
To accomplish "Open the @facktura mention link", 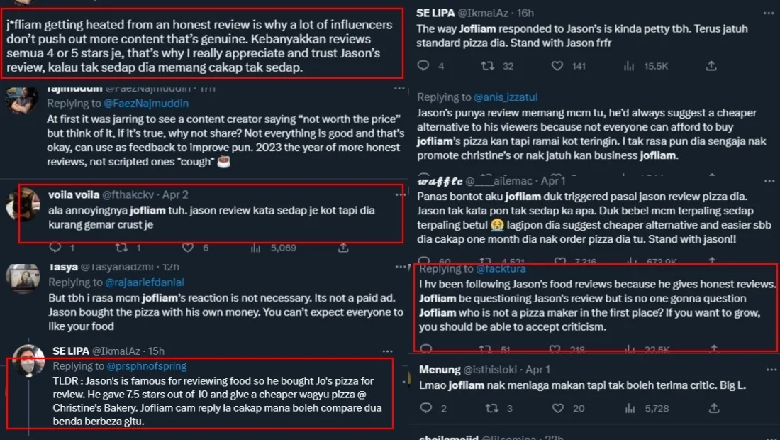I will coord(501,269).
